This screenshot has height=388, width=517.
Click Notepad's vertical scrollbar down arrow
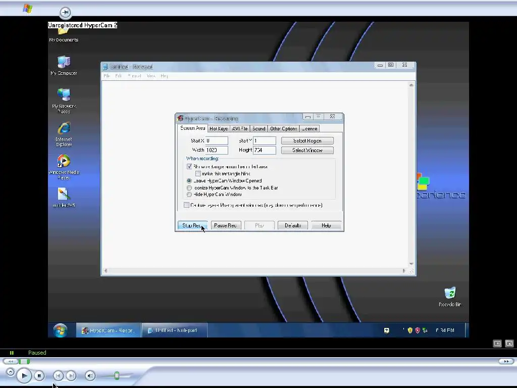click(411, 264)
